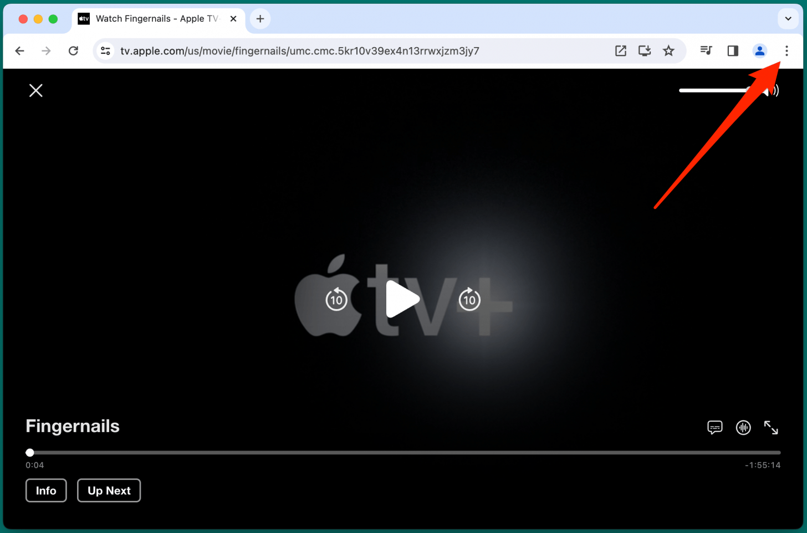807x533 pixels.
Task: Open the Up Next panel
Action: pos(109,490)
